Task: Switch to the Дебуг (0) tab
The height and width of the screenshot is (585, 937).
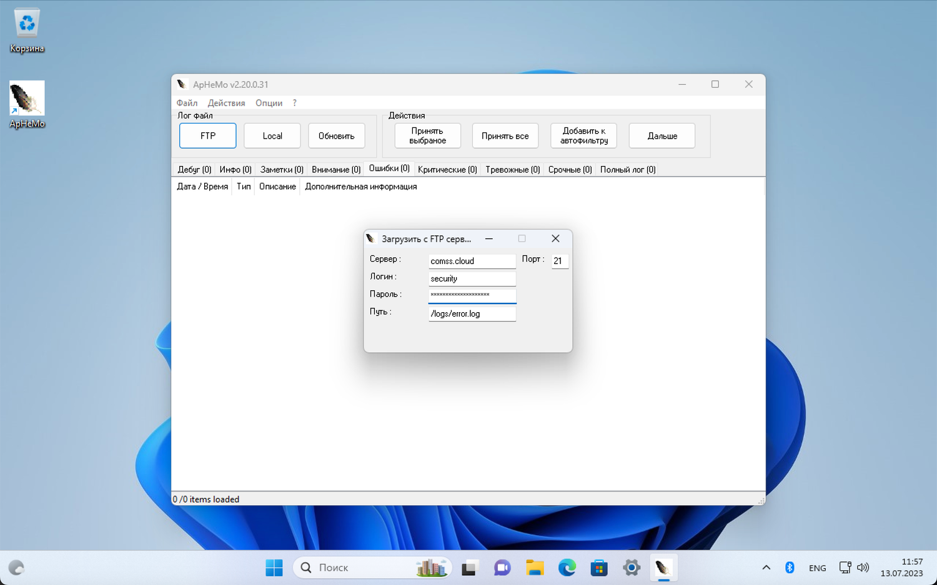Action: (x=194, y=170)
